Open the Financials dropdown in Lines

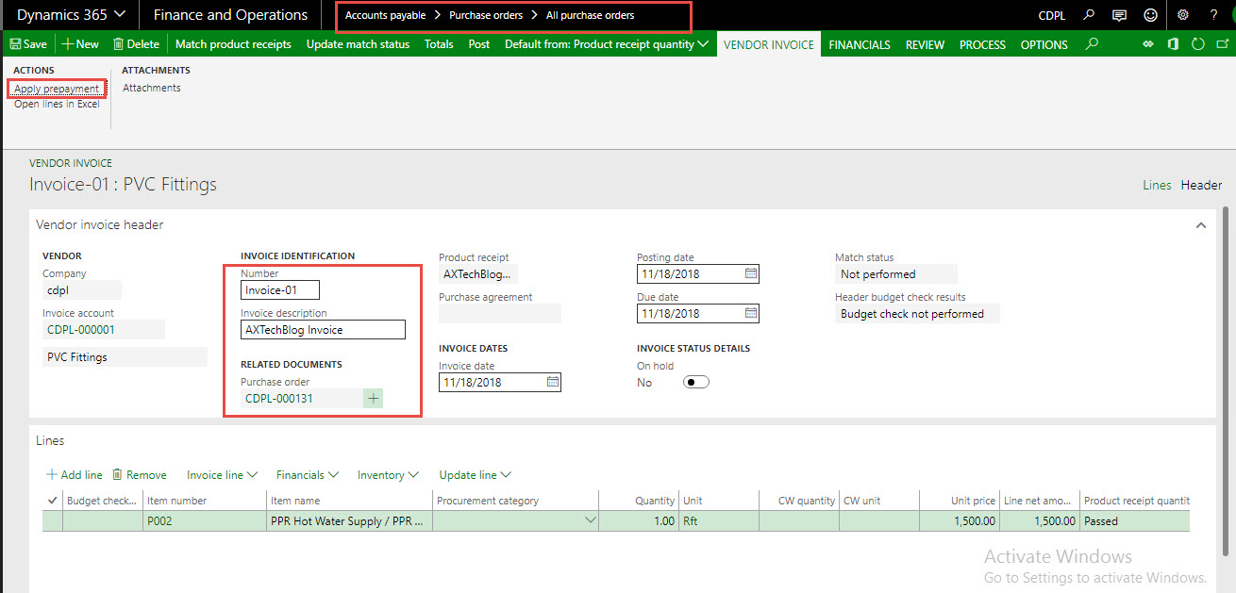click(308, 475)
